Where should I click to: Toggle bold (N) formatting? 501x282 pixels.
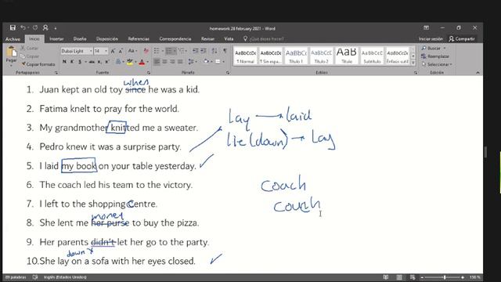coord(64,61)
